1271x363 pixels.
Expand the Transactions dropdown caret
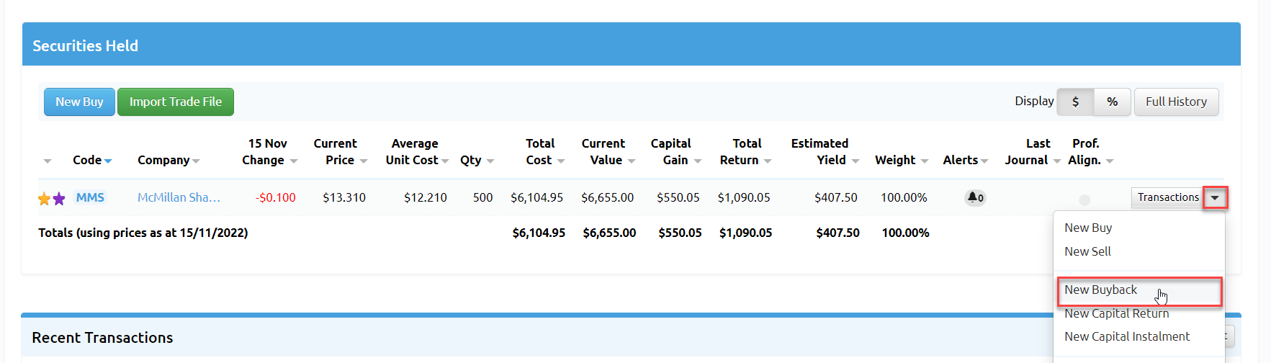click(1215, 197)
